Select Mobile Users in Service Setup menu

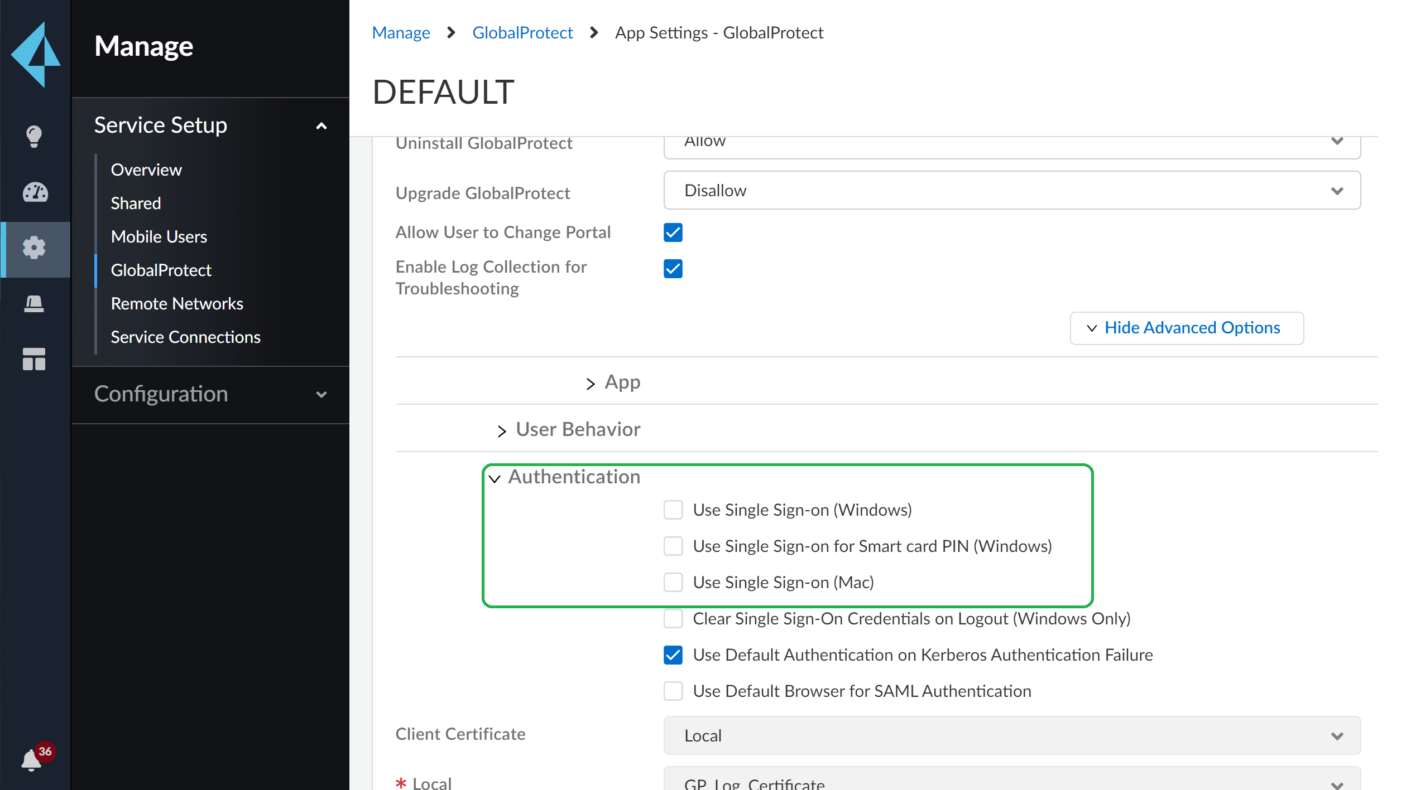pos(159,236)
